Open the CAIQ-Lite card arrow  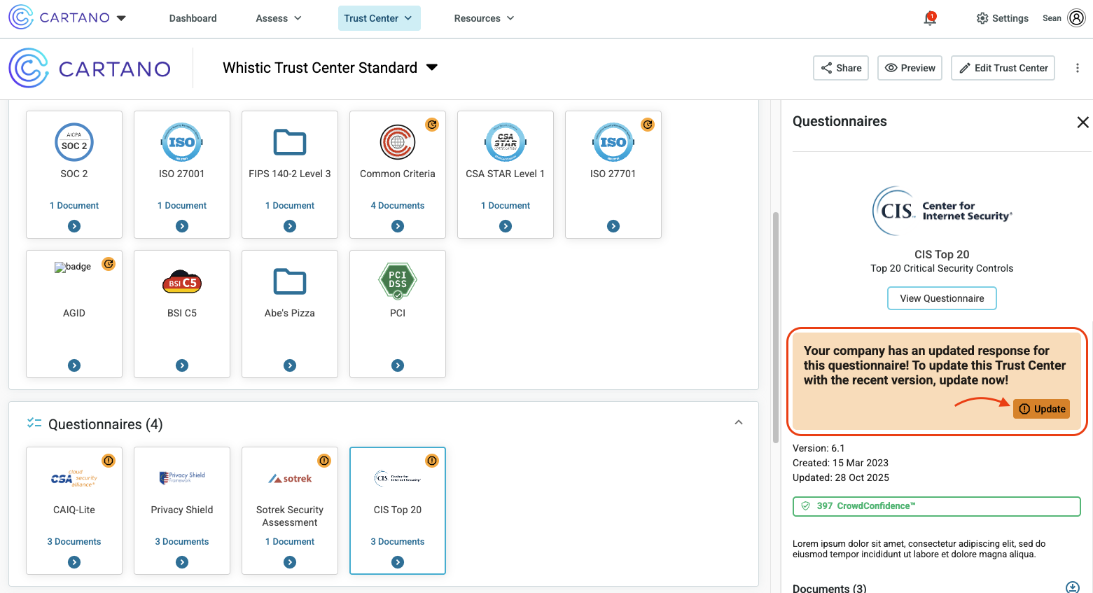[x=74, y=562]
